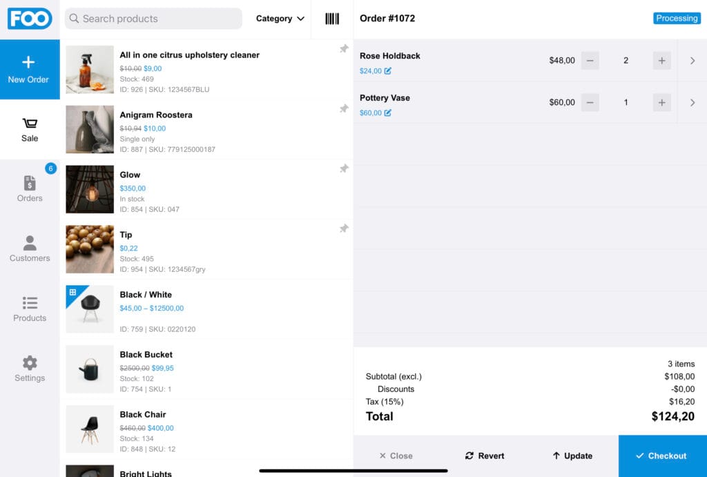Open the Category dropdown

tap(280, 19)
